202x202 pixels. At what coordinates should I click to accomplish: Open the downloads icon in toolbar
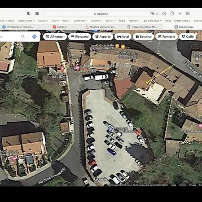pos(164,13)
